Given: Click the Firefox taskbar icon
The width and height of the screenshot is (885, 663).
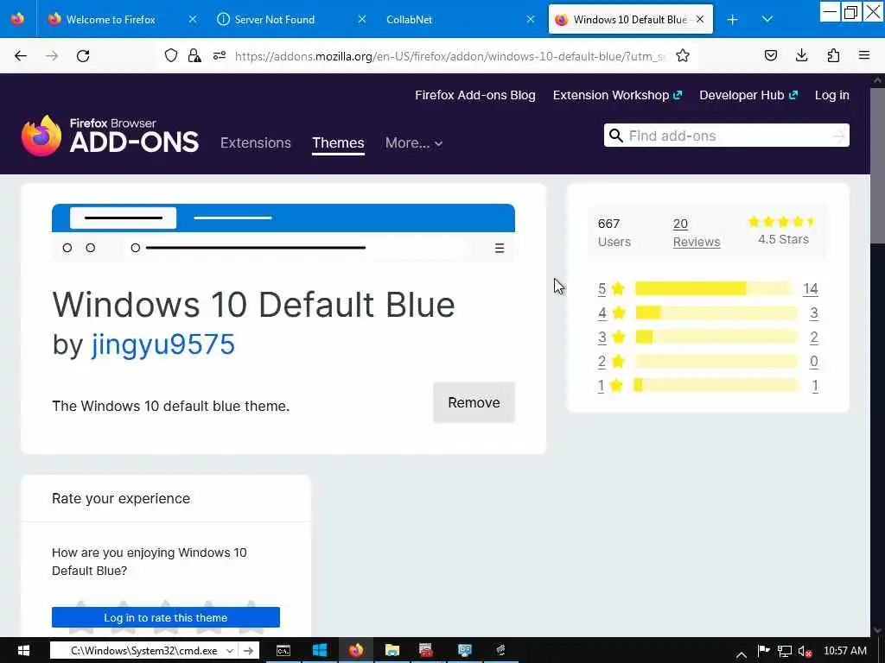Looking at the screenshot, I should click(356, 651).
